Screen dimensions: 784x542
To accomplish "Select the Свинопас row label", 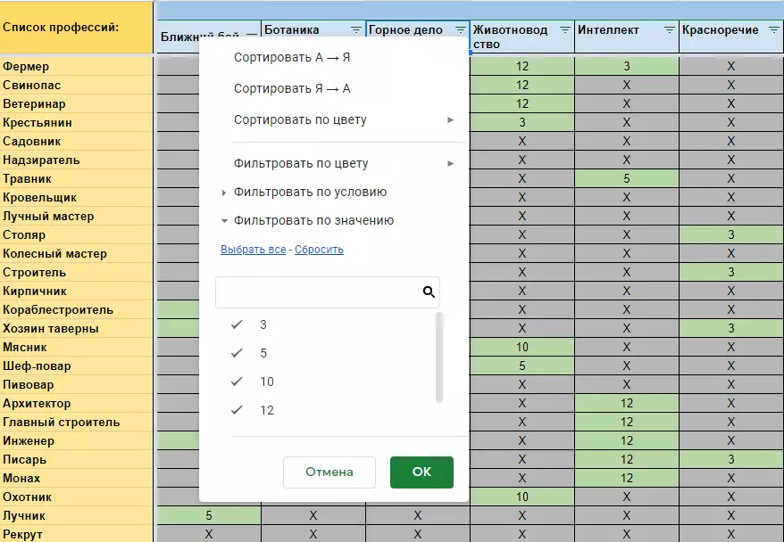I will click(x=77, y=85).
